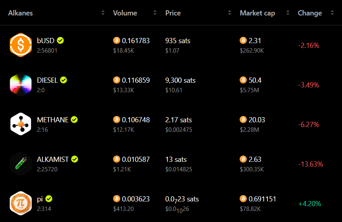Open the ALKAMIST token name link
Viewport: 342px width, 222px height.
click(x=53, y=159)
